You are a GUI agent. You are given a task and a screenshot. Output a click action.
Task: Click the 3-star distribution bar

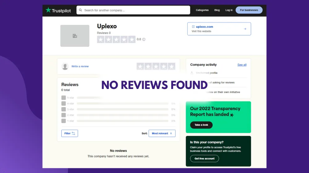(x=123, y=109)
